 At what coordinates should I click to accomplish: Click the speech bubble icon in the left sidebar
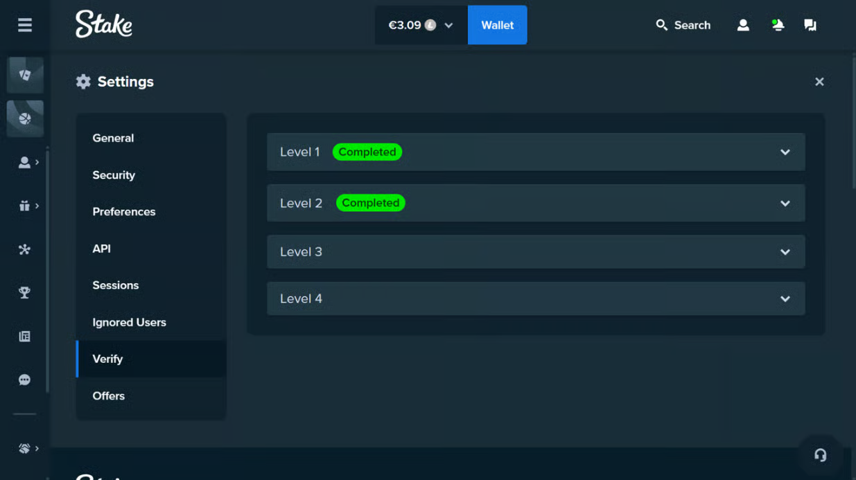pyautogui.click(x=25, y=380)
